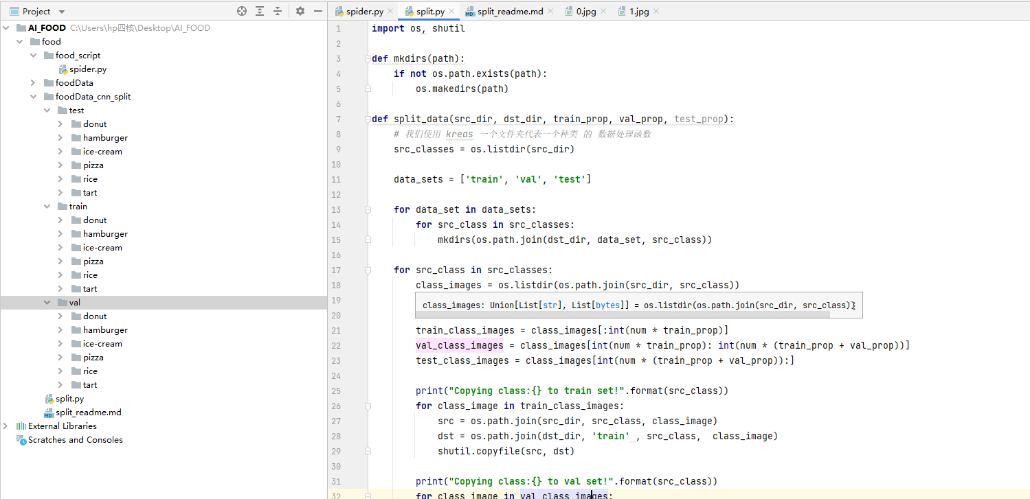Collapse the foodData_cnn_split folder arrow

pos(34,97)
